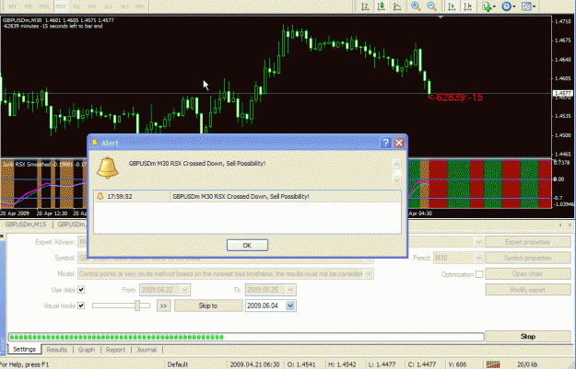The height and width of the screenshot is (369, 576).
Task: Select the M30 timeframe button
Action: 60,6
